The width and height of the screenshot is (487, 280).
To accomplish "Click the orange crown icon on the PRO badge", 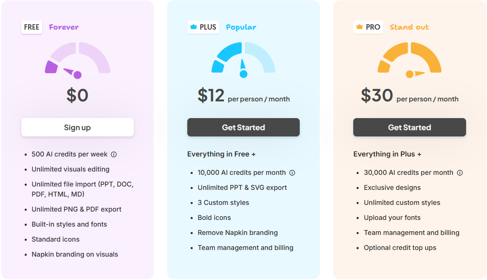I will [x=360, y=27].
